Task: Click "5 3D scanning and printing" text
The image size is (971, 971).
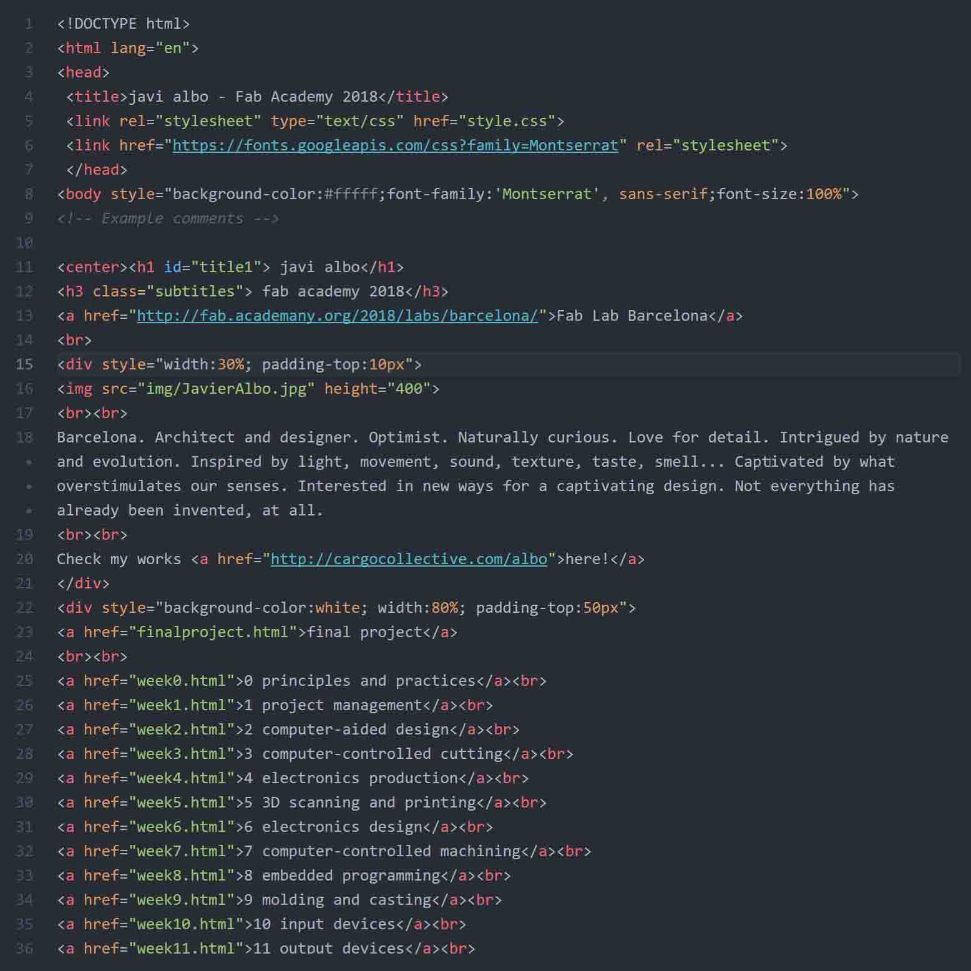Action: (x=360, y=803)
